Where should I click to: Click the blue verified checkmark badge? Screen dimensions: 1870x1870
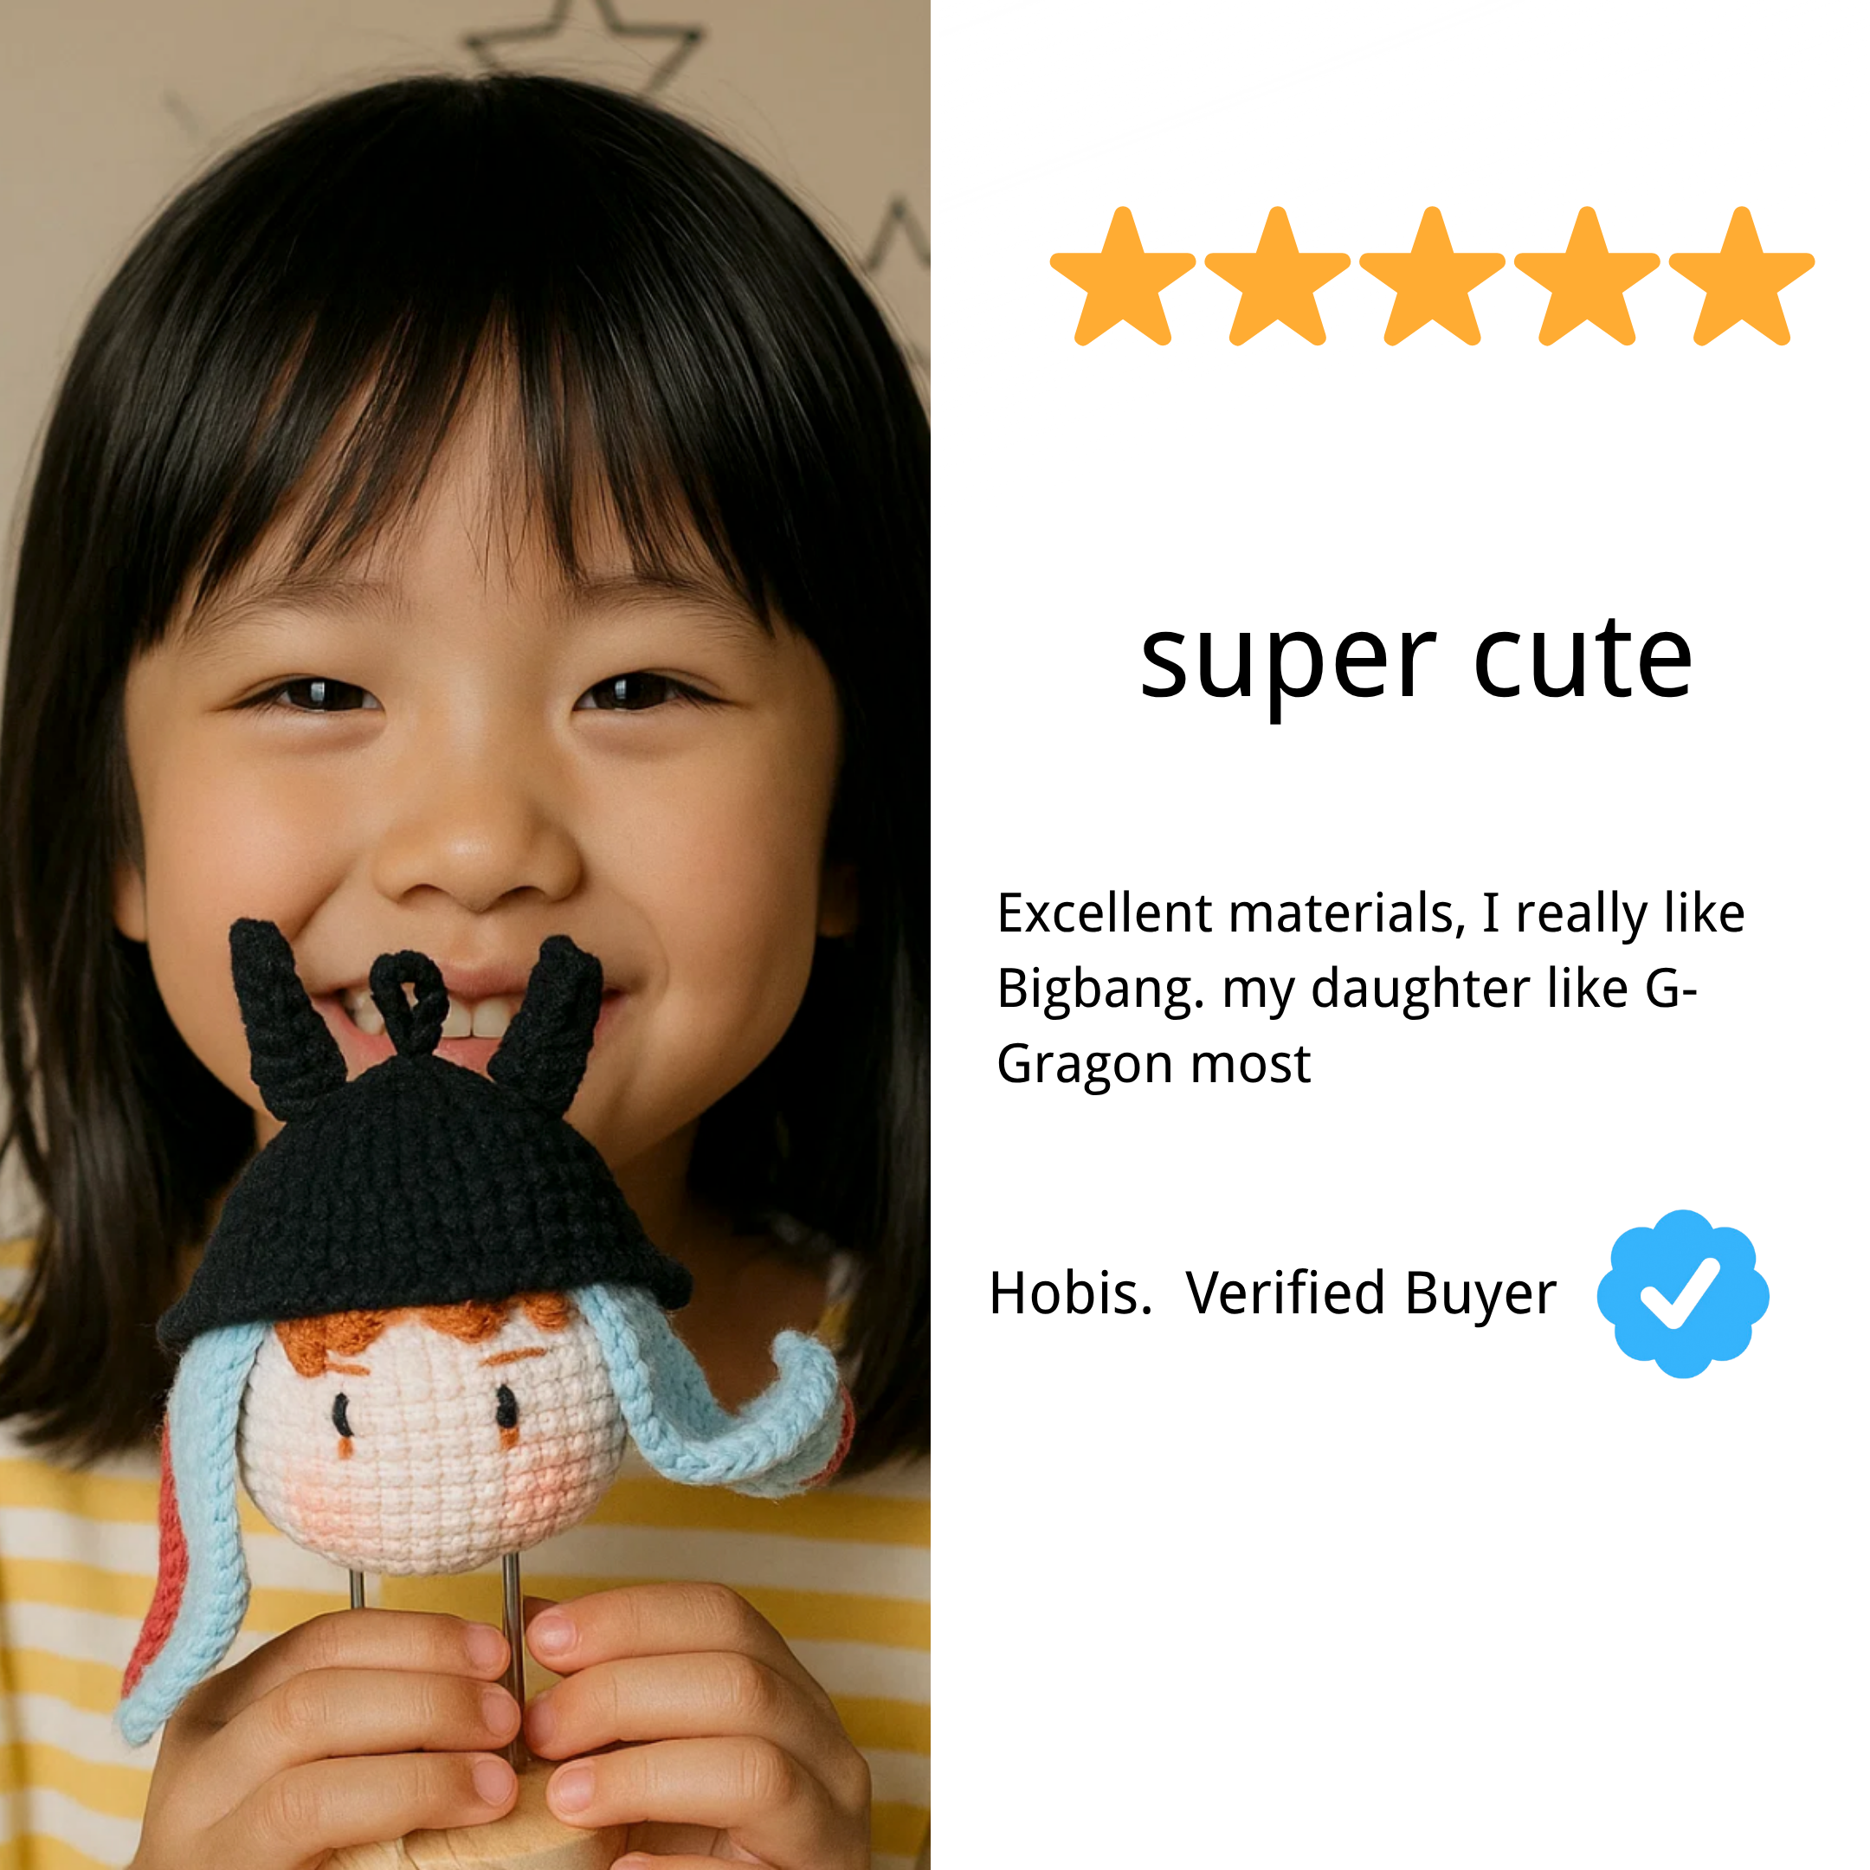[1683, 1293]
